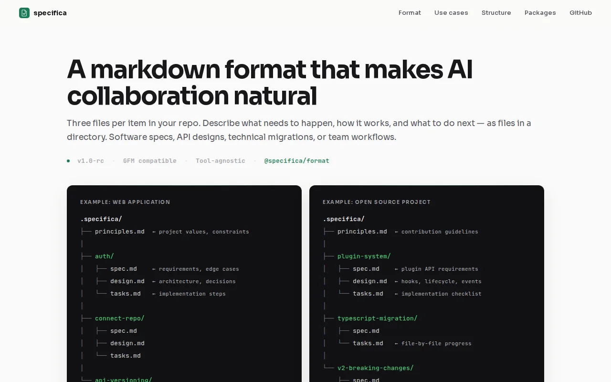Click the specifica brand name
This screenshot has width=611, height=382.
click(x=50, y=13)
